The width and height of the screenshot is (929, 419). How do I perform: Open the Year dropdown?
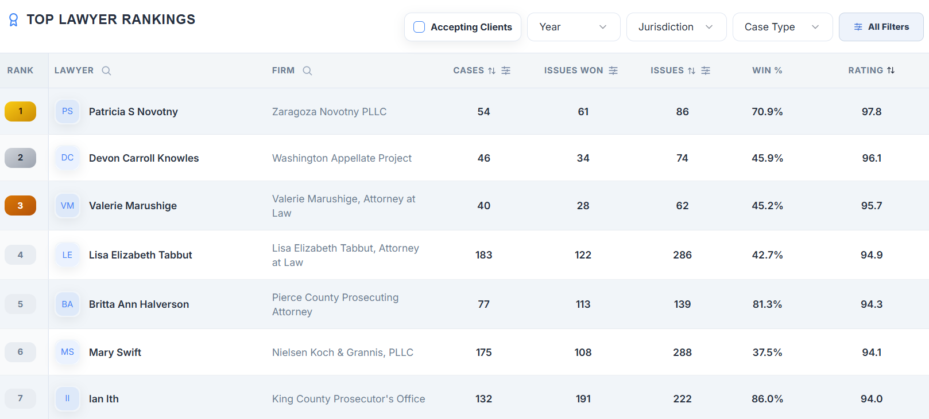tap(574, 27)
